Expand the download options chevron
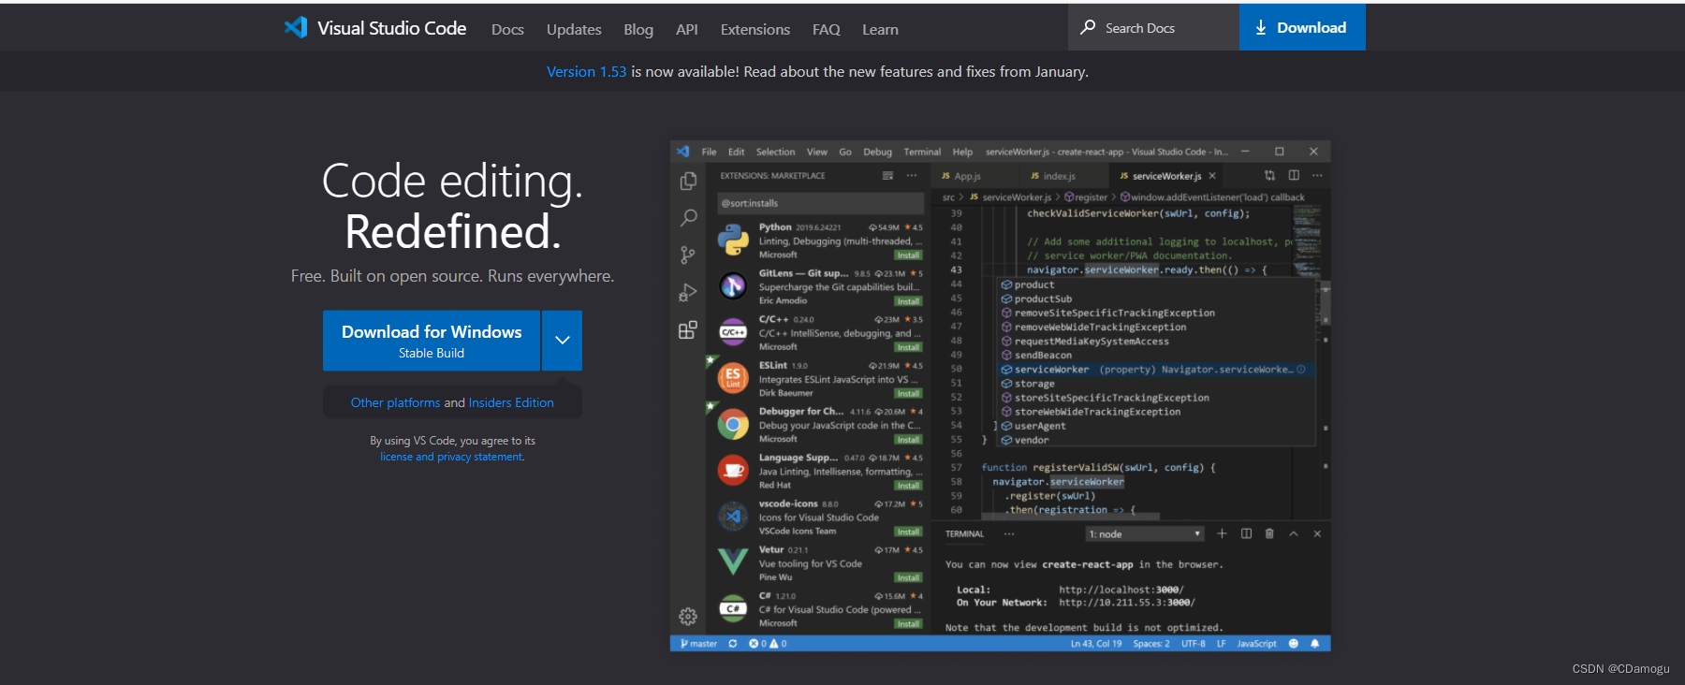This screenshot has height=685, width=1685. pos(563,341)
